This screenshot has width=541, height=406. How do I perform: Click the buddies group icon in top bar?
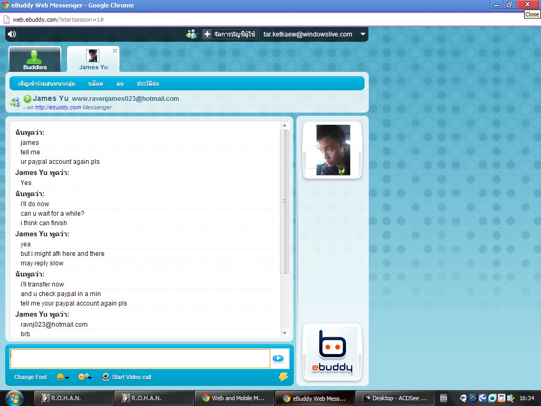(x=191, y=34)
